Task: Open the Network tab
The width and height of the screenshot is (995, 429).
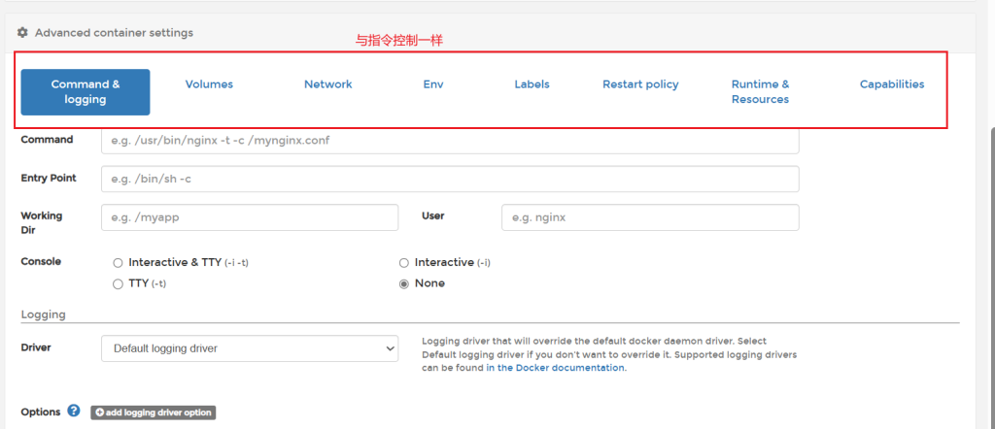Action: (328, 84)
